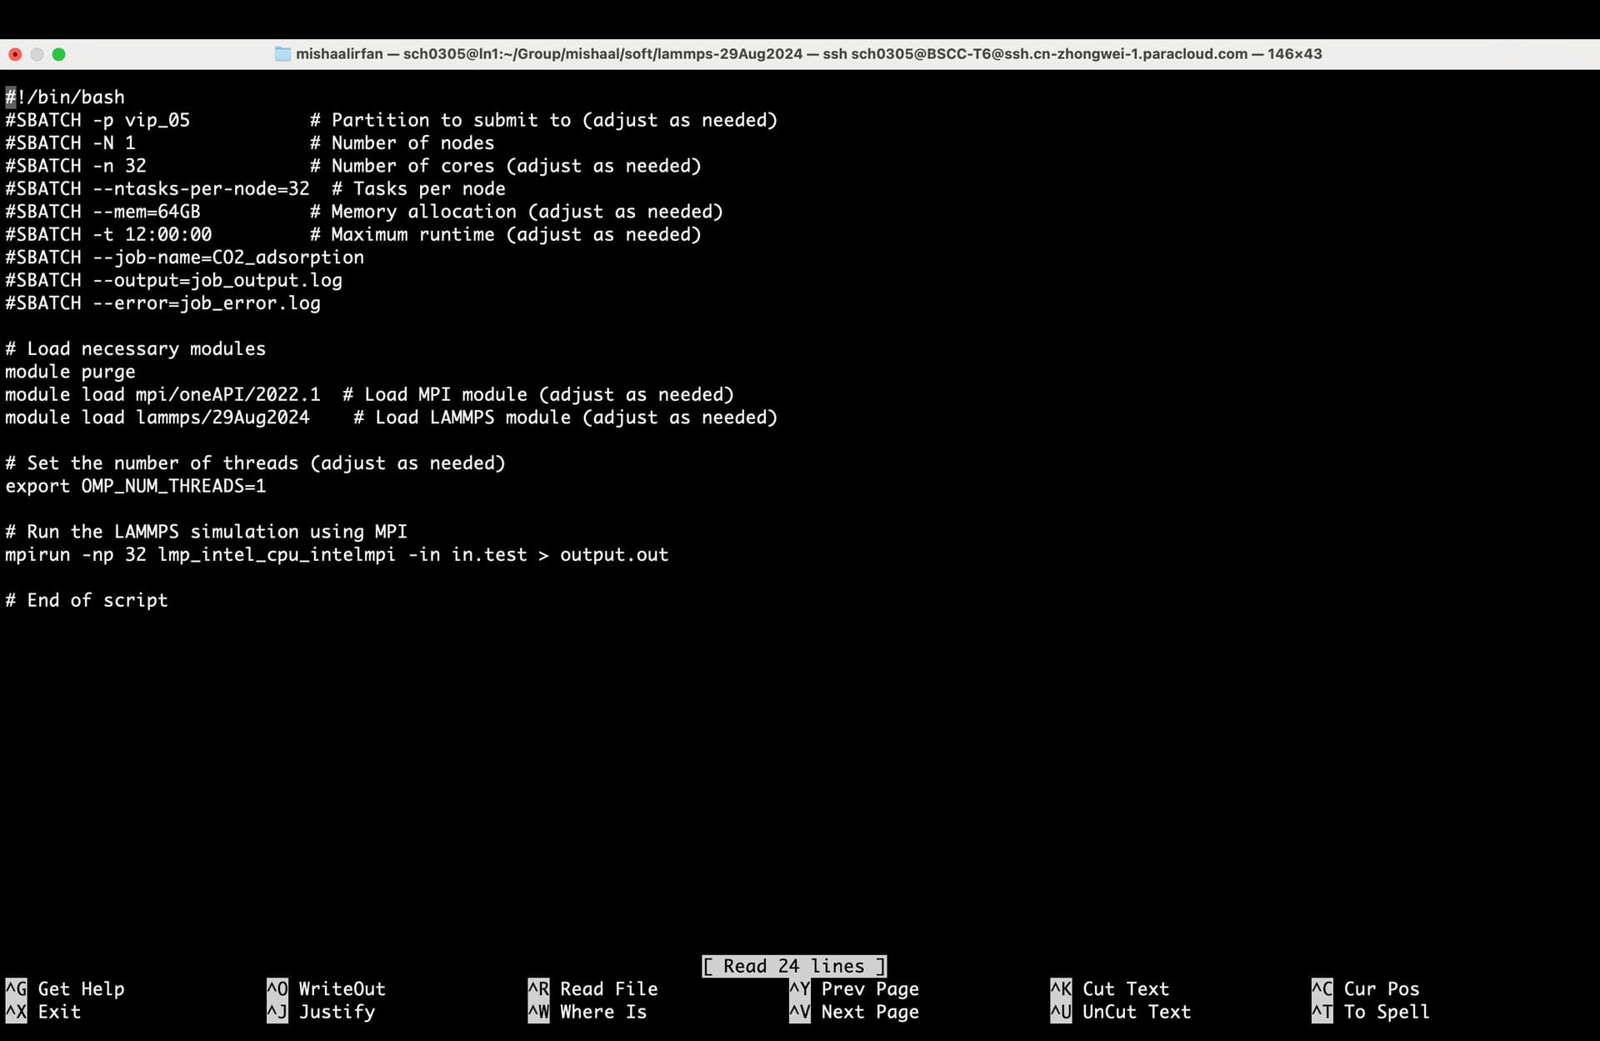Click the ^R Read File shortcut
The image size is (1600, 1041).
[x=592, y=988]
